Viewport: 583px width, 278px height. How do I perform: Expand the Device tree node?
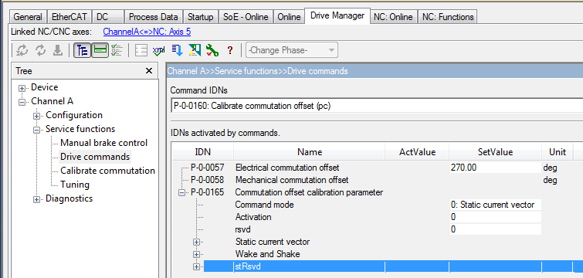click(22, 88)
